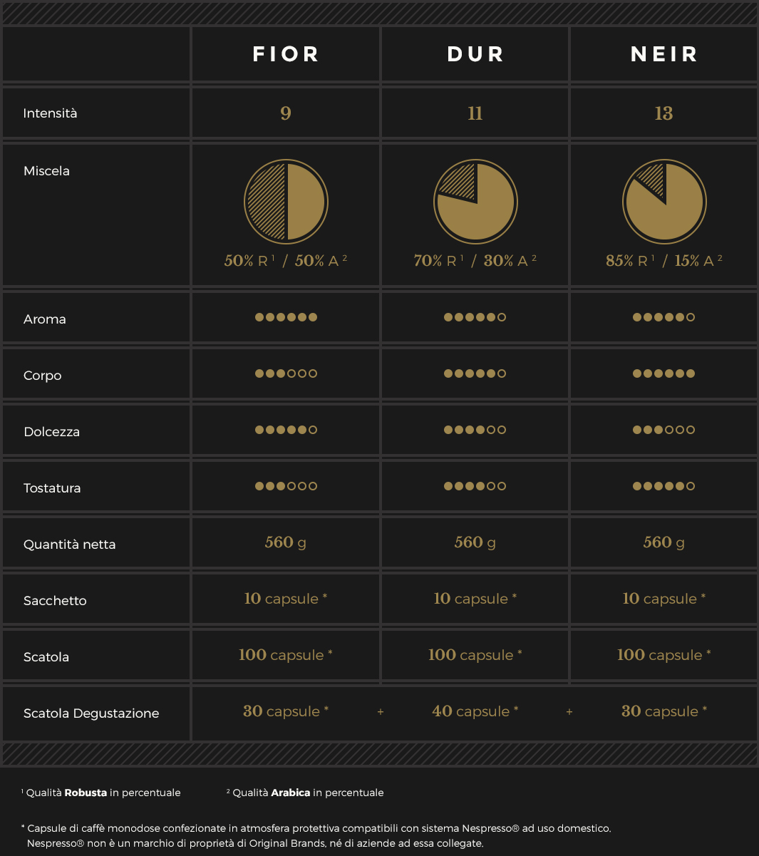Click the 85% R / 15% A text
The width and height of the screenshot is (759, 856).
pos(664,261)
